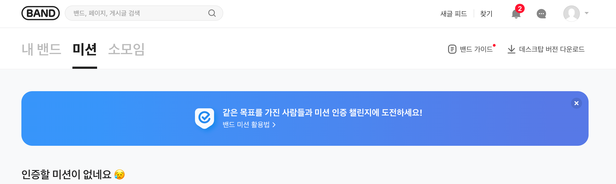
Task: Click the search magnifier icon
Action: point(212,13)
